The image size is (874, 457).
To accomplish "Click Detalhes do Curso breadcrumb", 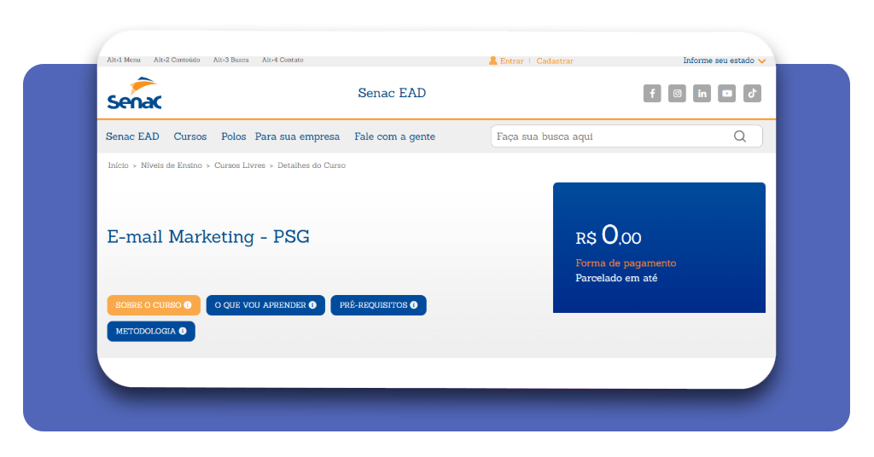I will click(x=312, y=165).
